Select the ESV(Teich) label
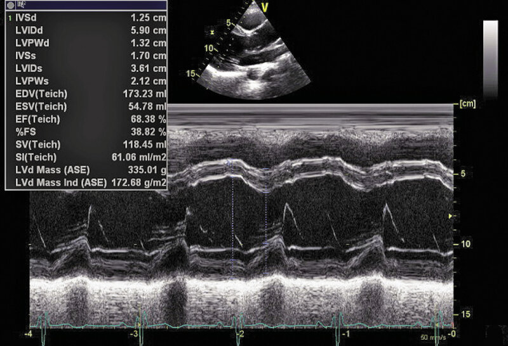 click(41, 106)
